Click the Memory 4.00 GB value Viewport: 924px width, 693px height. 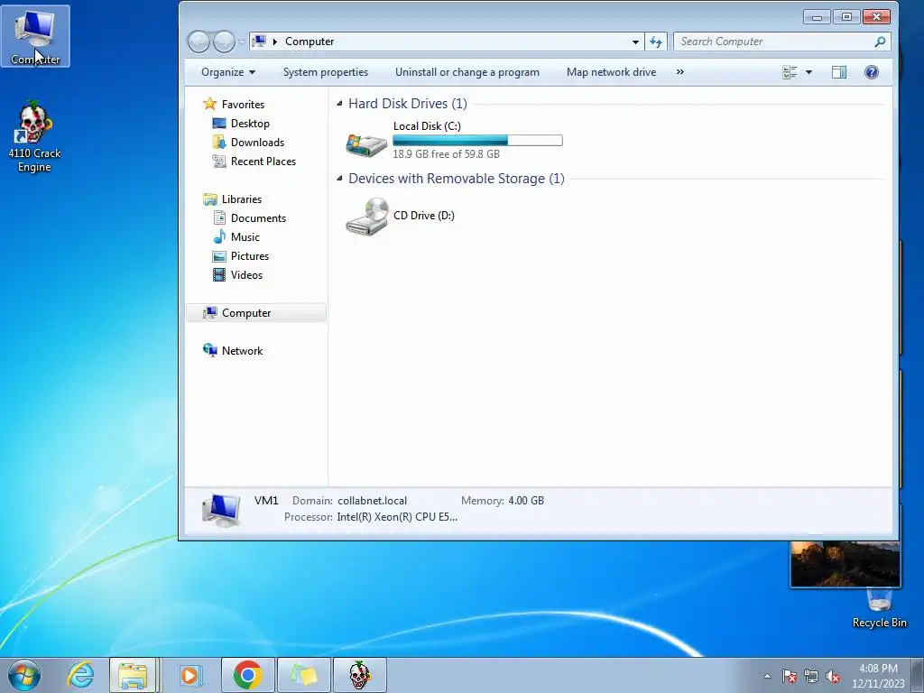pos(526,501)
